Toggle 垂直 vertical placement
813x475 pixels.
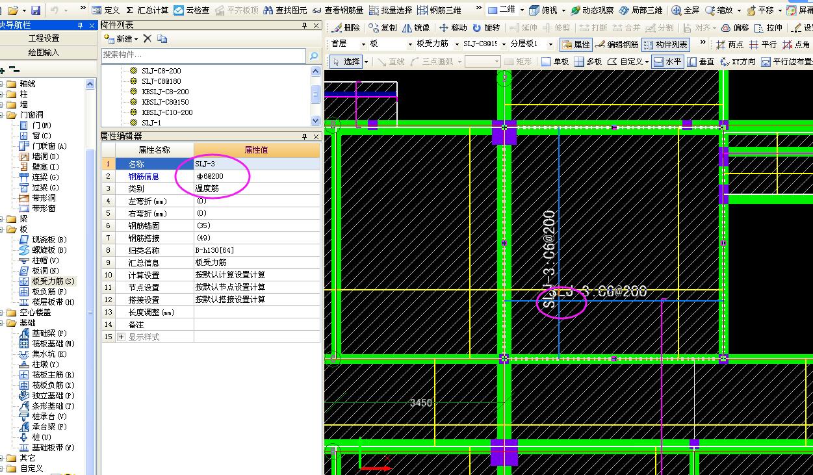tap(701, 62)
